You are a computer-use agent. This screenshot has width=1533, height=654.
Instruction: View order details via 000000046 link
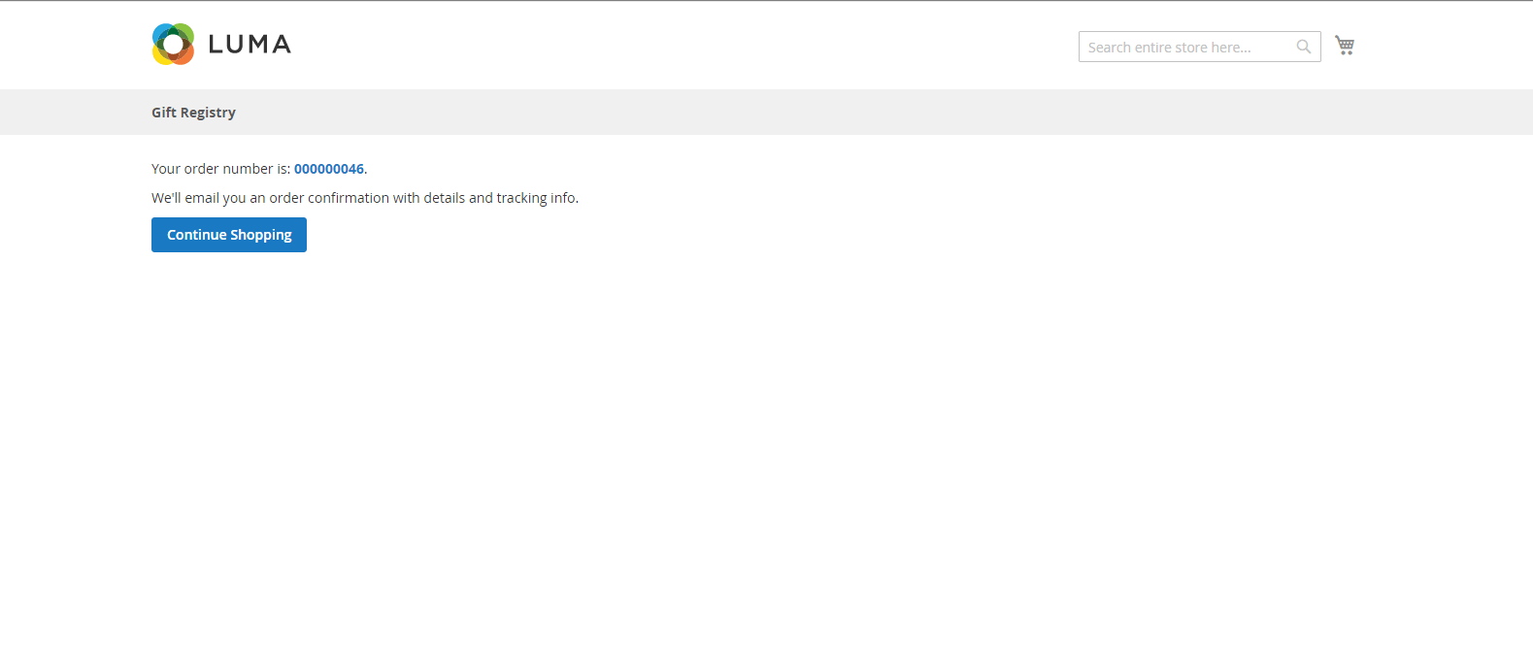point(329,169)
